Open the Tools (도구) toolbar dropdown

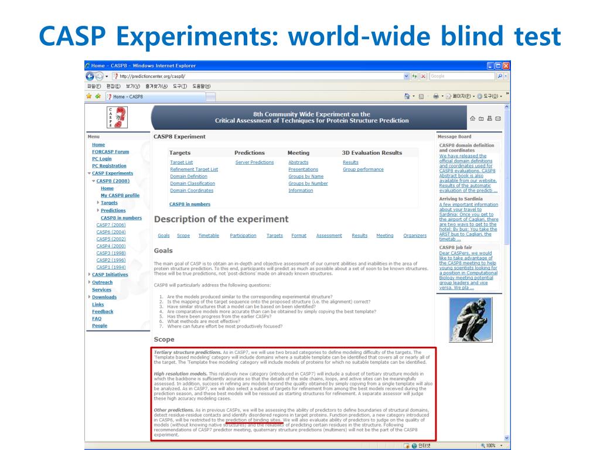click(x=489, y=96)
